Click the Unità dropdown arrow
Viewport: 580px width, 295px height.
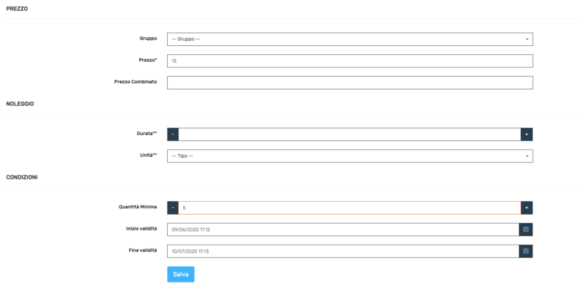point(527,156)
